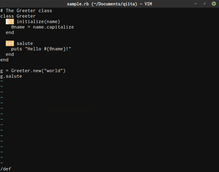The height and width of the screenshot is (172, 219).
Task: Click the end closing the initialize method
Action: (10, 32)
